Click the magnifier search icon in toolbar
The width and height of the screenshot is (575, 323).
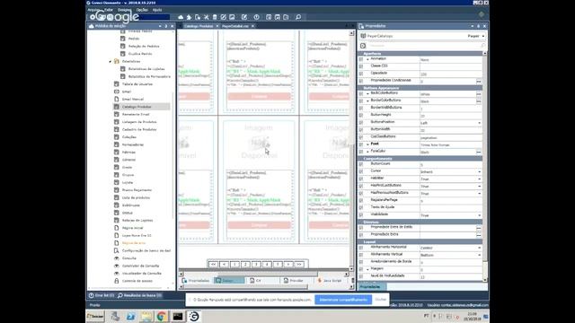coord(298,17)
